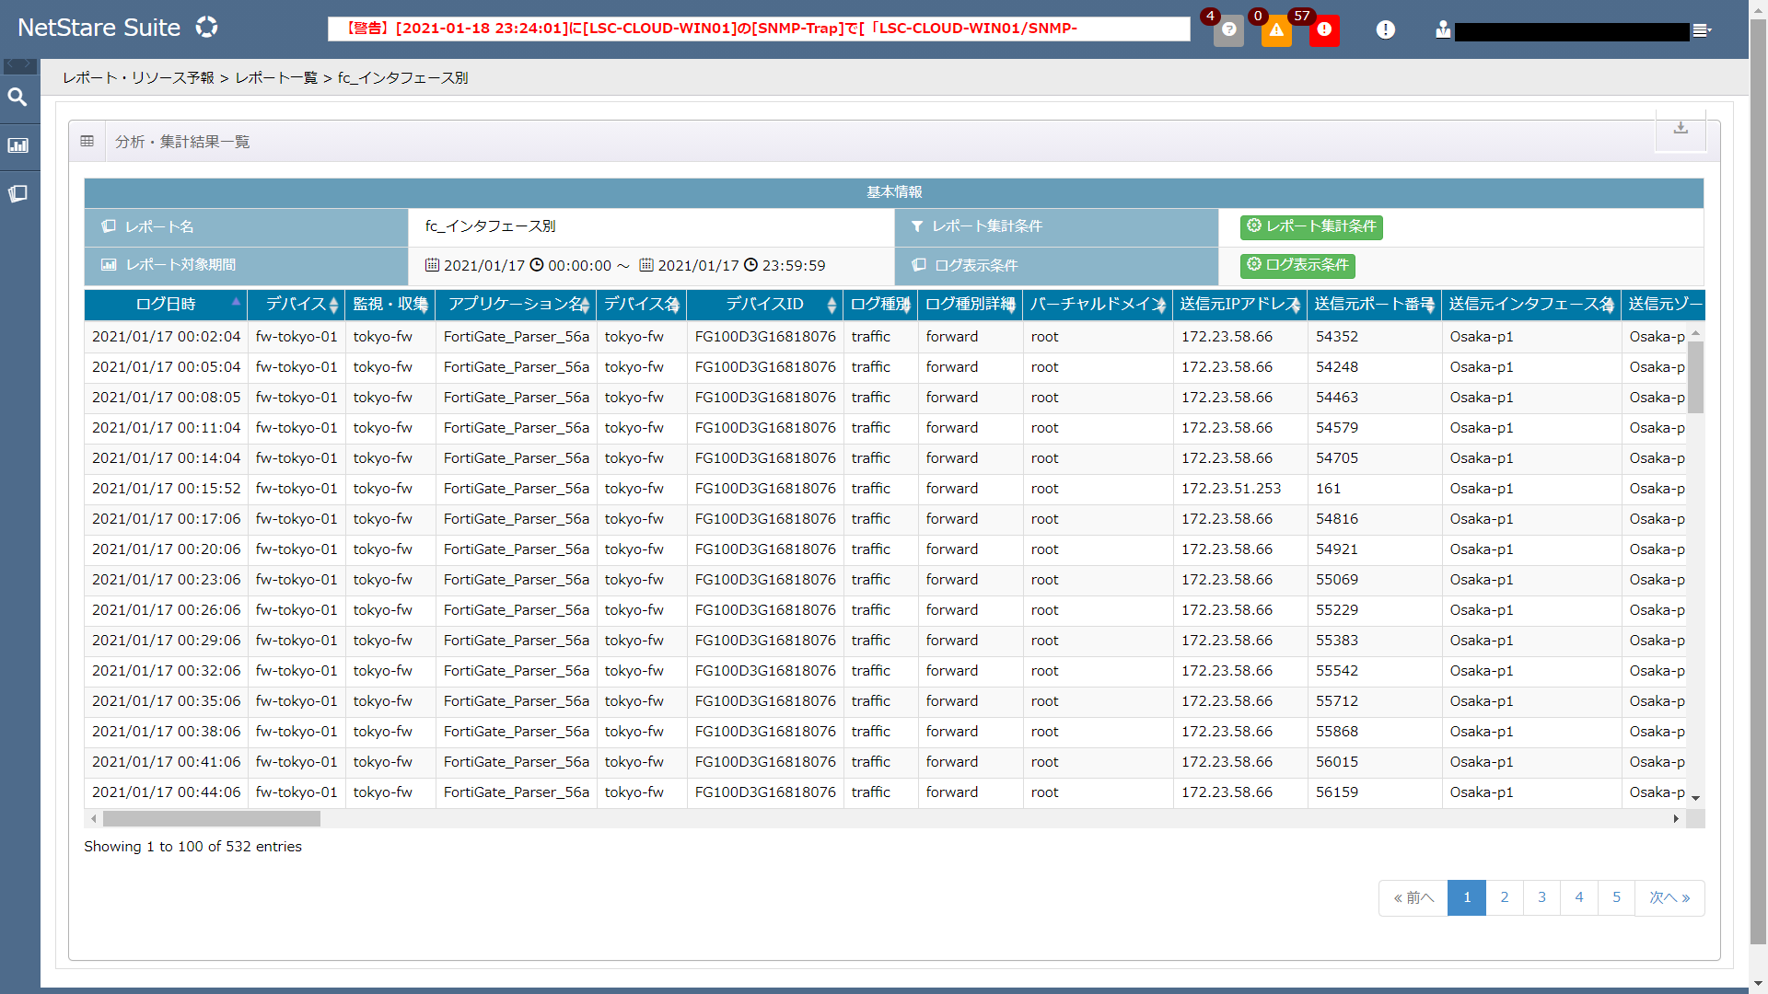
Task: Toggle the sidebar collapse arrows button
Action: click(x=20, y=65)
